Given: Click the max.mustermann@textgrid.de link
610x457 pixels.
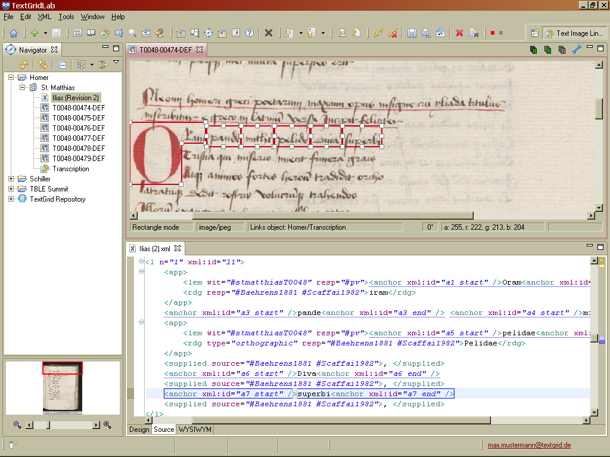Looking at the screenshot, I should coord(529,445).
